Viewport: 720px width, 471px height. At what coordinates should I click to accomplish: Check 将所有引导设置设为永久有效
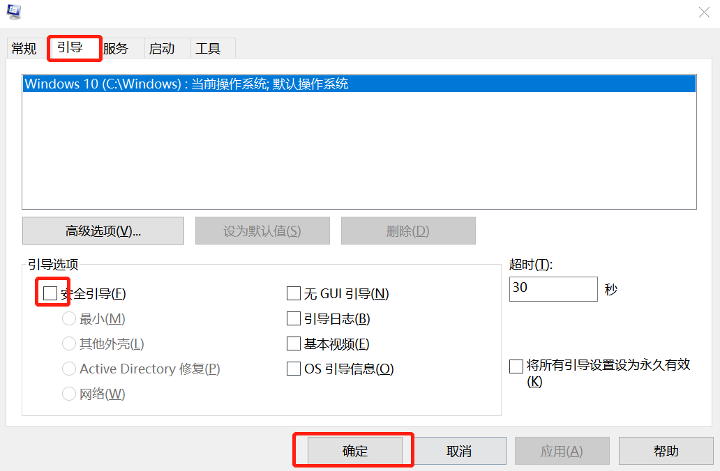pyautogui.click(x=516, y=365)
